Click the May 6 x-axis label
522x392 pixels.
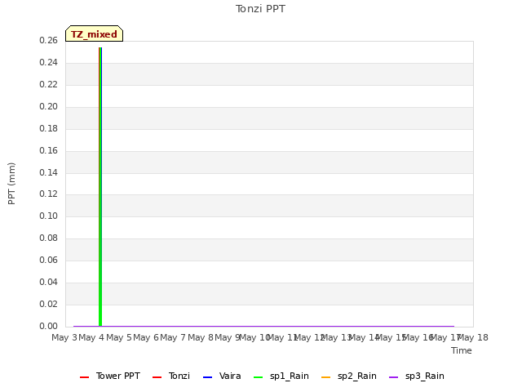[x=146, y=337]
